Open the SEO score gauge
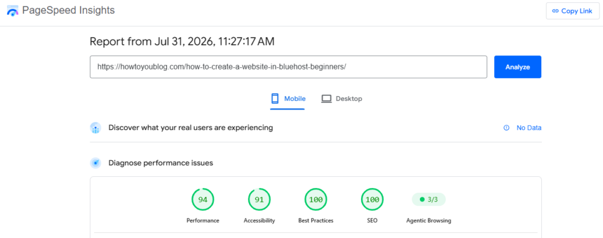This screenshot has width=603, height=238. click(x=372, y=200)
